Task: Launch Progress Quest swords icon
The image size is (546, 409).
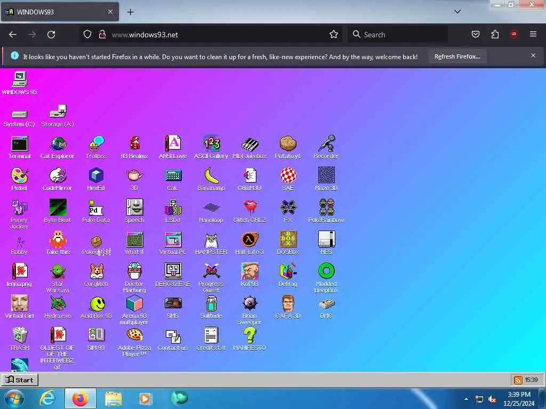Action: point(211,278)
